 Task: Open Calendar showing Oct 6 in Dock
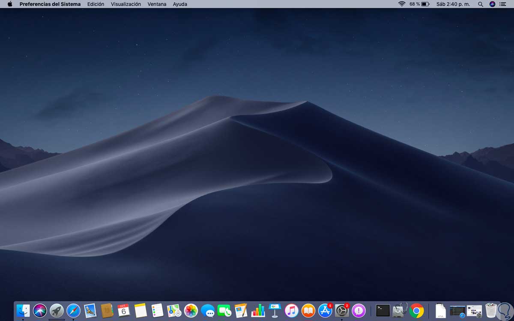pyautogui.click(x=124, y=311)
